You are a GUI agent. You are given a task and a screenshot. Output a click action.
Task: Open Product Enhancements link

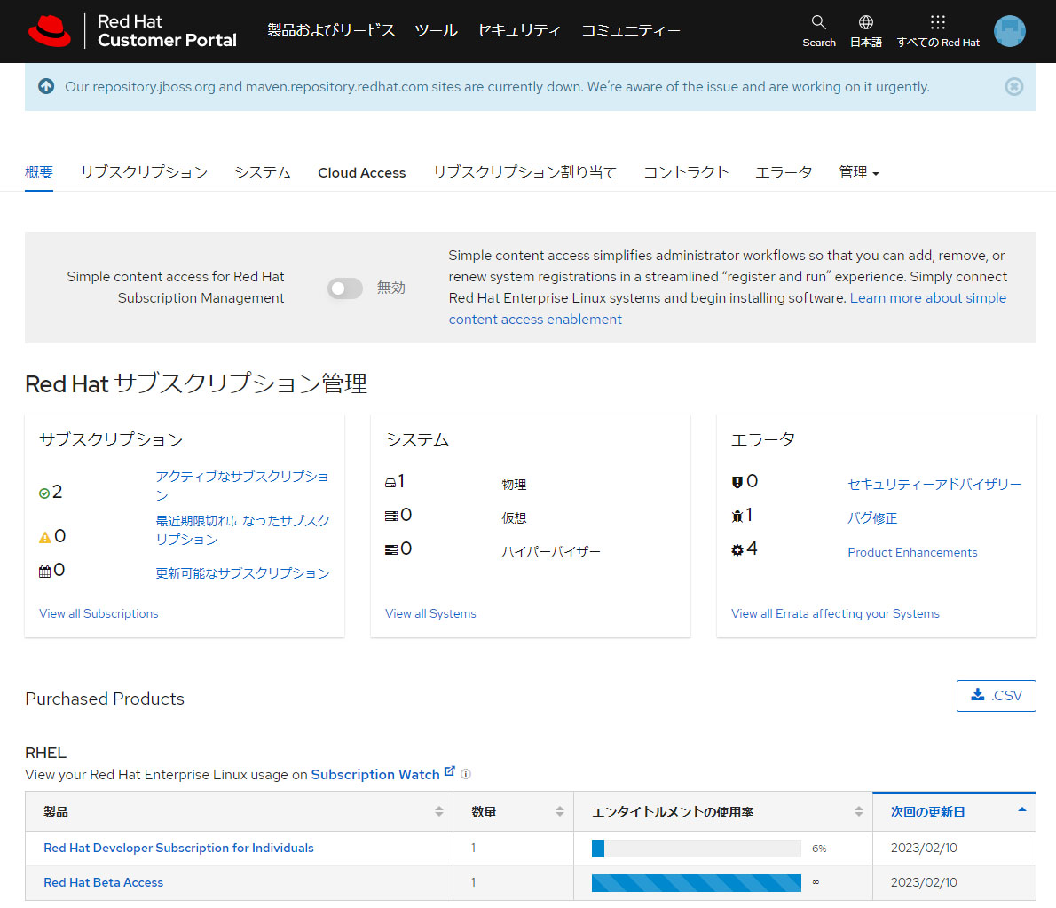coord(912,552)
